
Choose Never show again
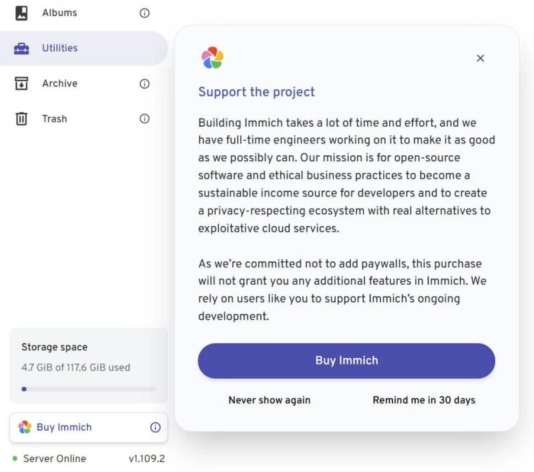coord(269,400)
